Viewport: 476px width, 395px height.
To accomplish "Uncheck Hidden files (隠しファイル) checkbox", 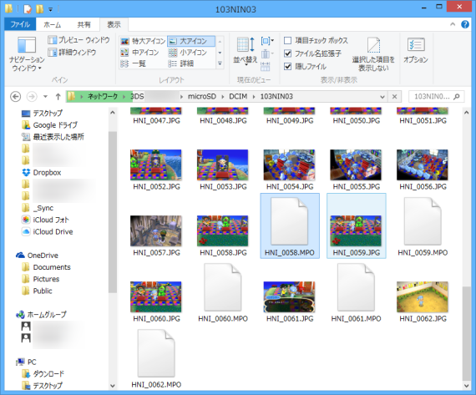I will tap(287, 66).
